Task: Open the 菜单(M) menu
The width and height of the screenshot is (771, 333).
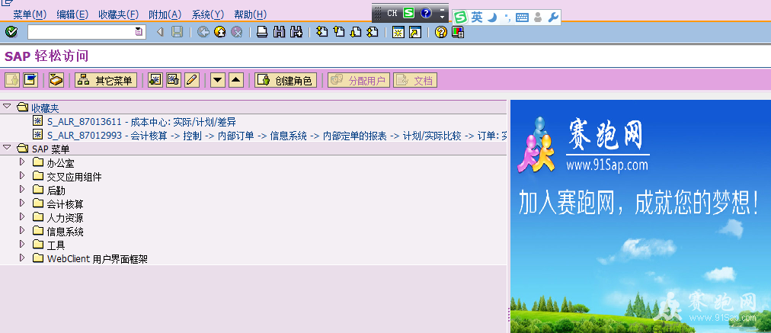Action: click(30, 14)
